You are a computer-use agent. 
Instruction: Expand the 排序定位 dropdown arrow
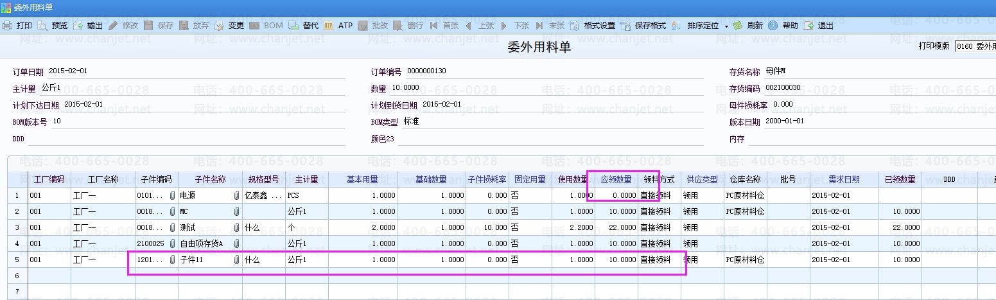726,26
